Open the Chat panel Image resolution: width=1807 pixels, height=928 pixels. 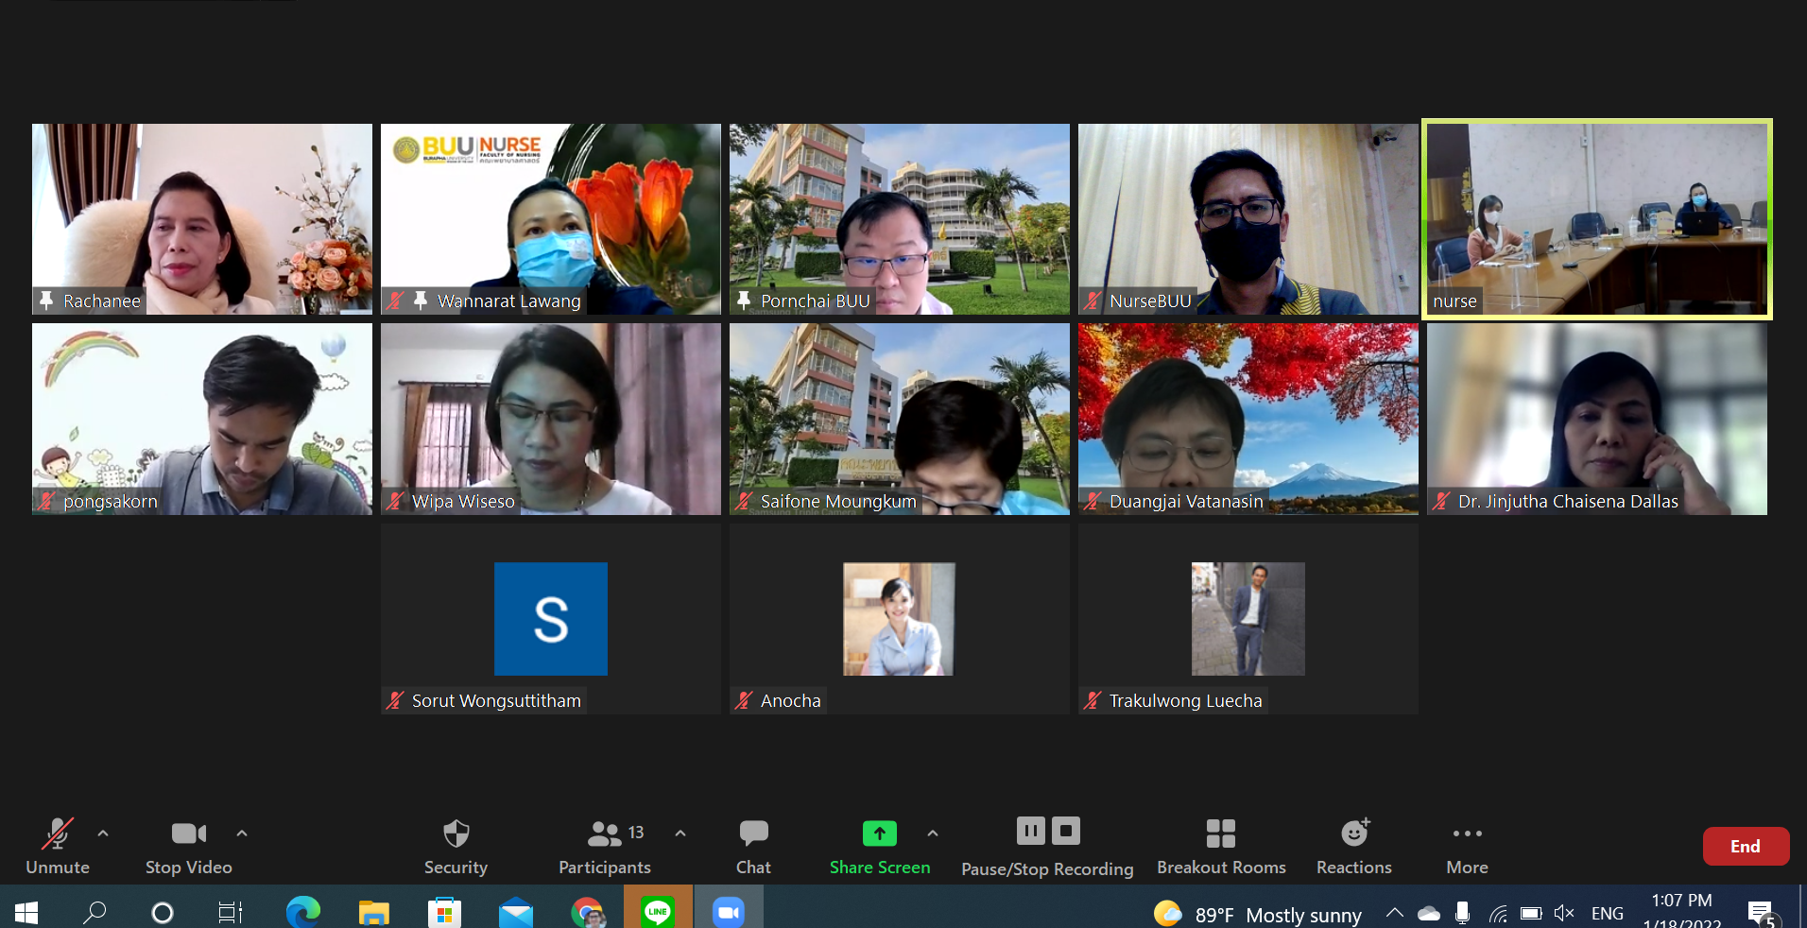pos(753,846)
